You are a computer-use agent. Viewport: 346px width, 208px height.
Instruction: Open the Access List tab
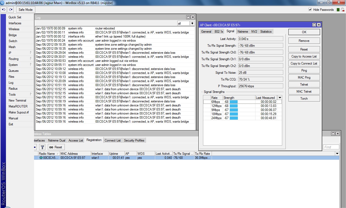point(76,140)
